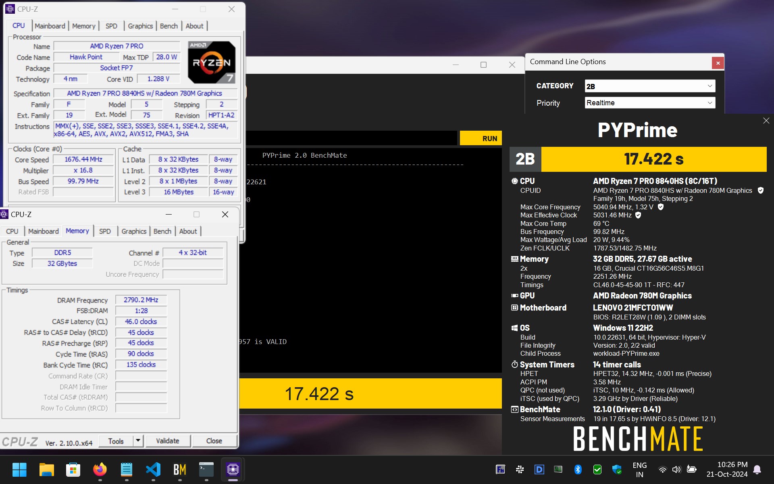Click Max Core Frequency shield icon

[x=661, y=207]
